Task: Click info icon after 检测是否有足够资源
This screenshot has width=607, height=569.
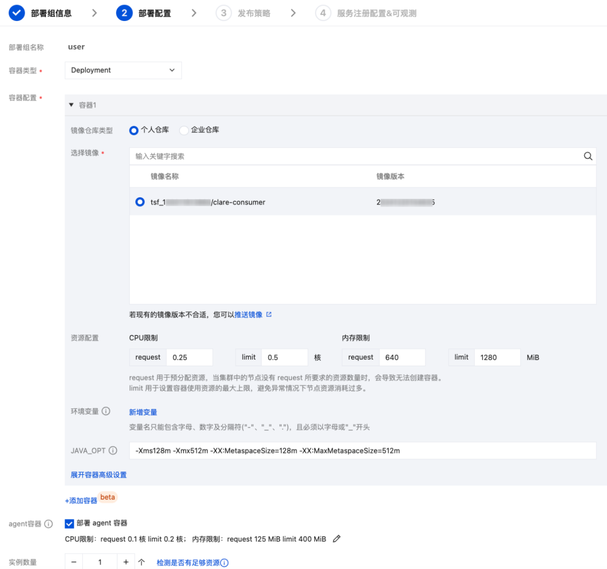Action: click(x=224, y=563)
